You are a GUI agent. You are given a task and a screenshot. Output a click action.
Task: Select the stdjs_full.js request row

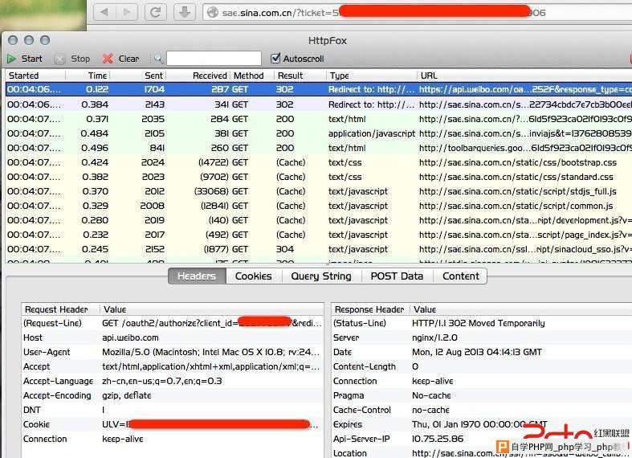[x=319, y=191]
